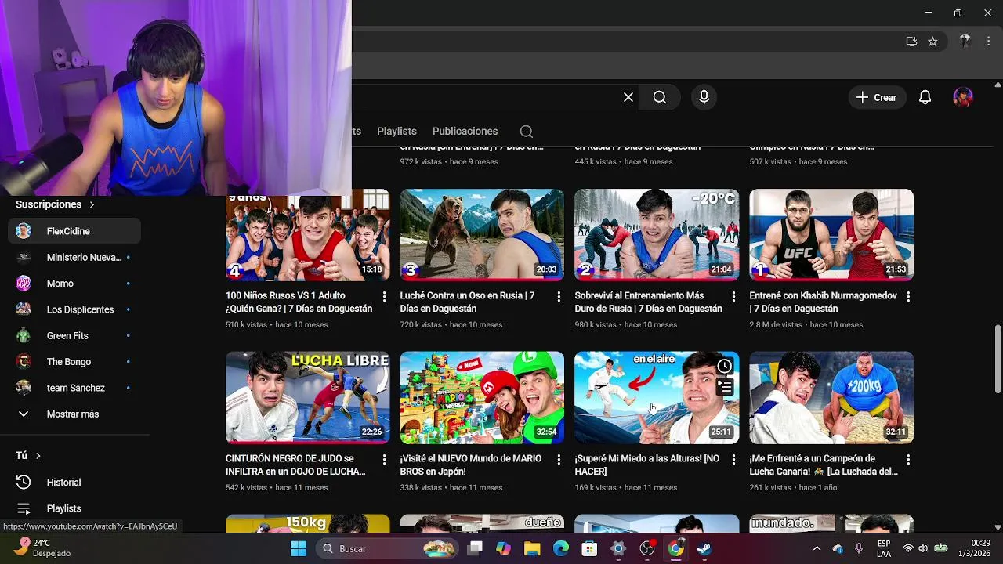Open Momo subscription channel
This screenshot has width=1003, height=564.
pyautogui.click(x=74, y=284)
